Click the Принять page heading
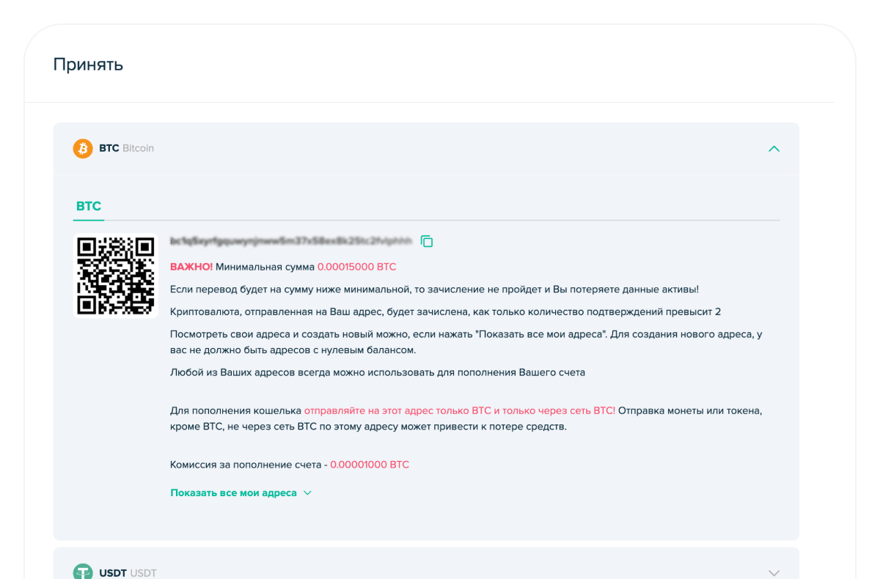The image size is (880, 579). click(88, 64)
